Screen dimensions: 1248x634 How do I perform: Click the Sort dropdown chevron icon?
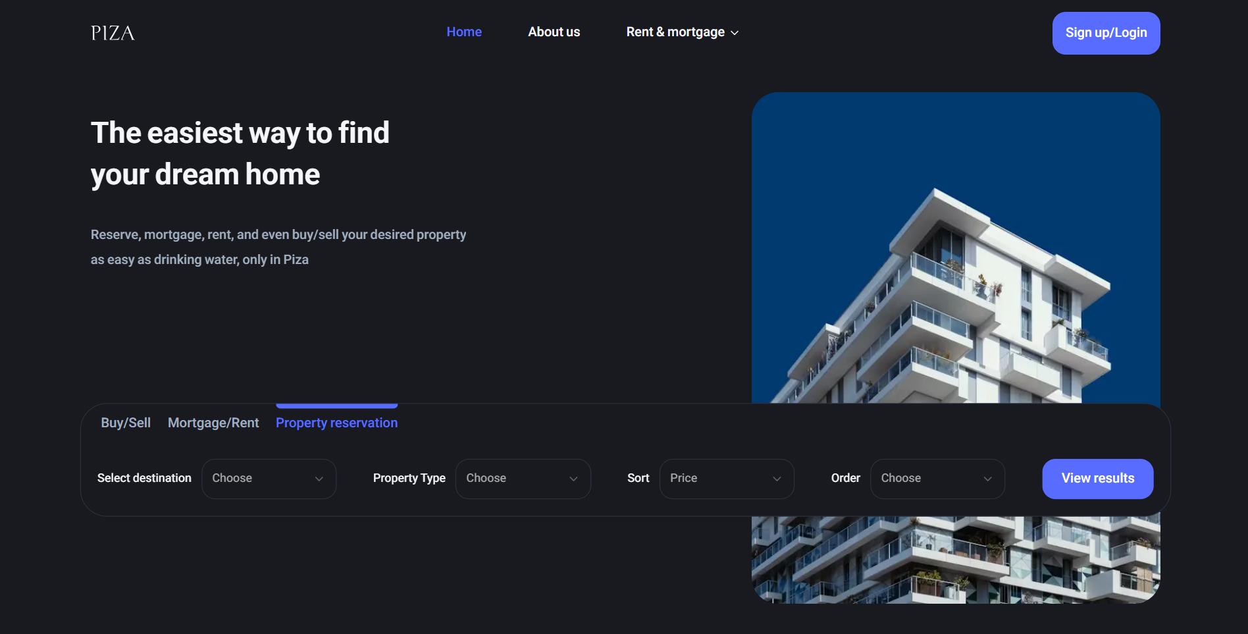point(777,479)
